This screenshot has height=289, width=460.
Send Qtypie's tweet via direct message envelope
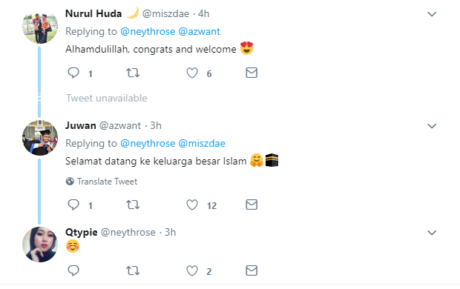[x=252, y=270]
